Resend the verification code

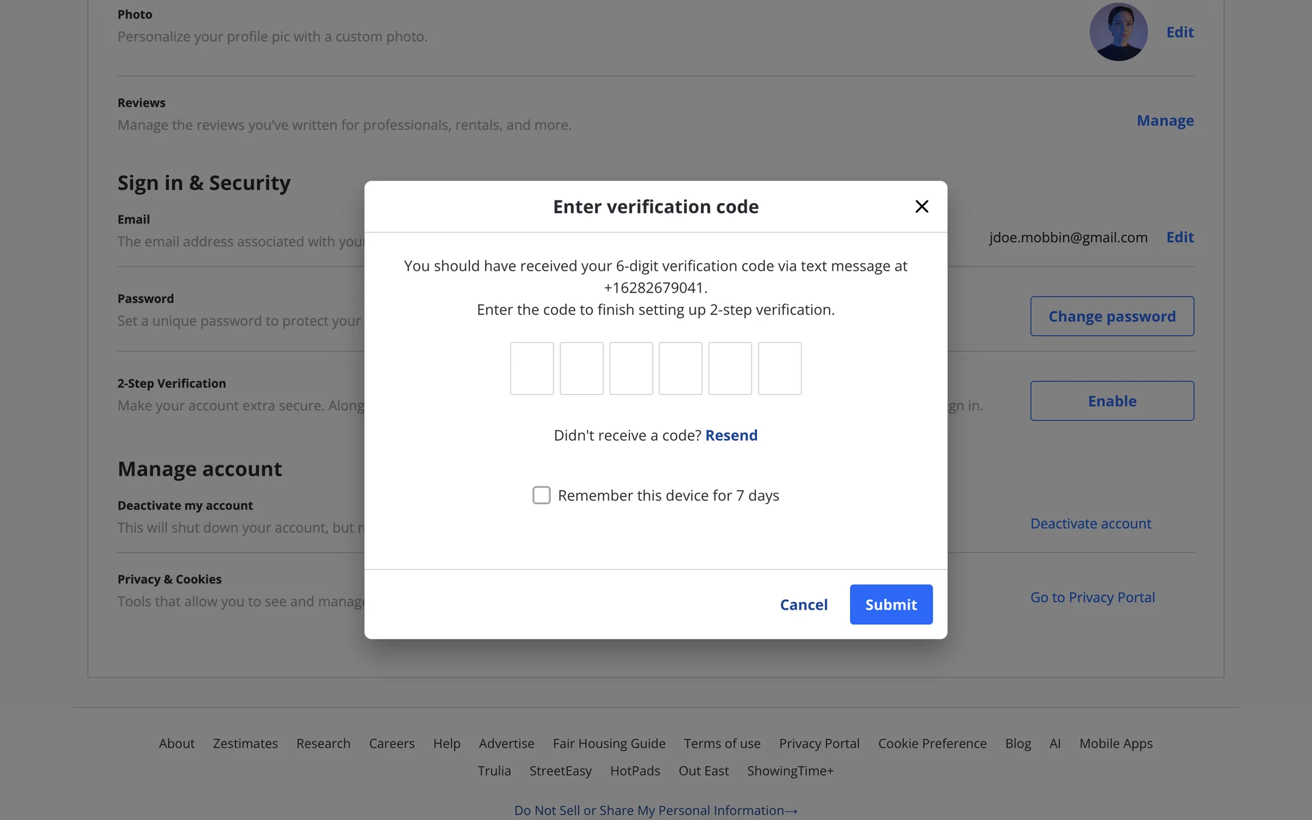coord(731,435)
